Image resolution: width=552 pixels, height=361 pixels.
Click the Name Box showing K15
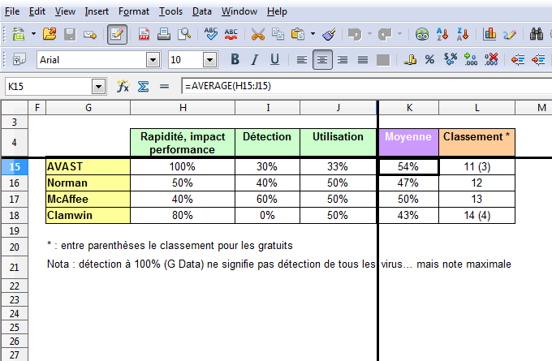(x=49, y=87)
